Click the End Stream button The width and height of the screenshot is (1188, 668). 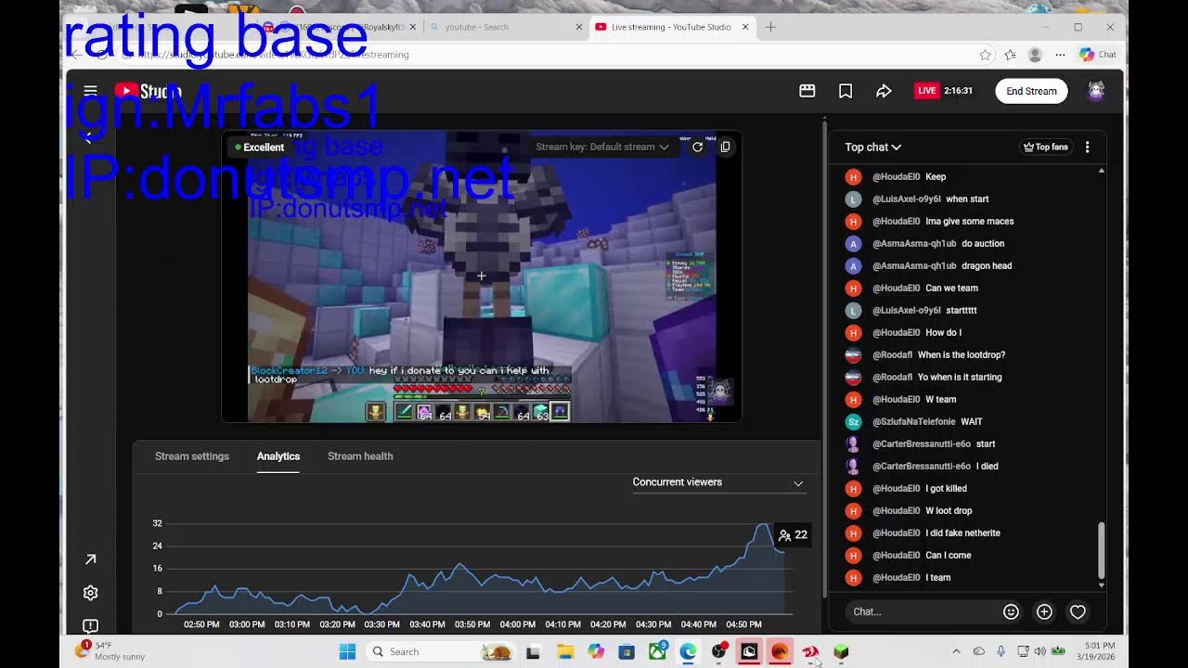click(1031, 91)
